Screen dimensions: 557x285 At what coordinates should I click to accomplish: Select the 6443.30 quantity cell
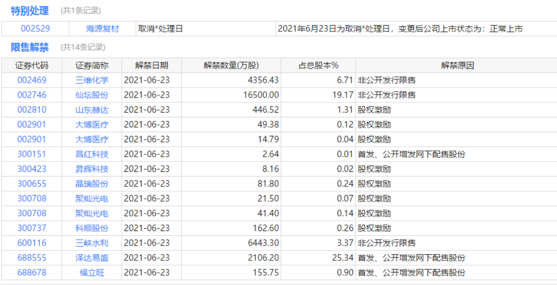[232, 243]
